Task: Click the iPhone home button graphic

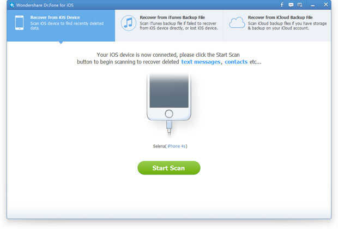Action: (169, 114)
